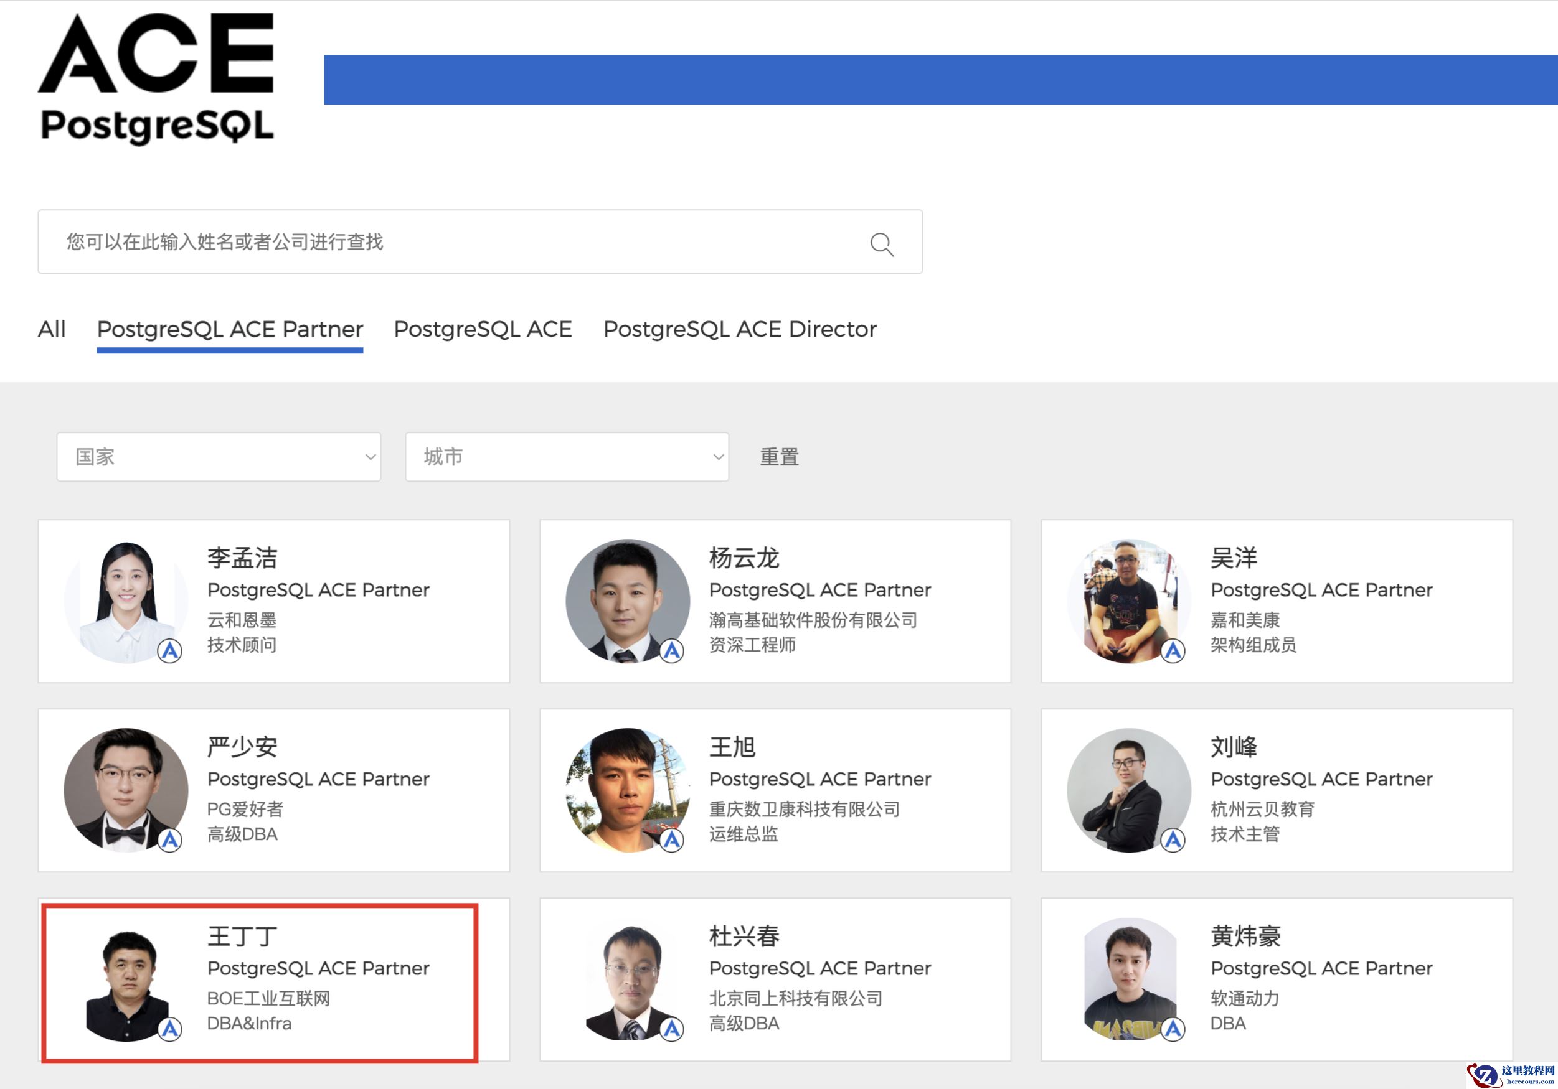Click the search magnifier icon
The width and height of the screenshot is (1558, 1089).
click(x=882, y=244)
